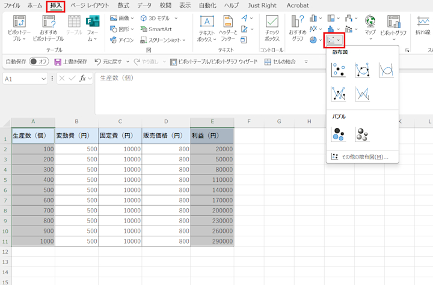Image resolution: width=433 pixels, height=285 pixels.
Task: Click the fx insert function button
Action: tap(82, 79)
